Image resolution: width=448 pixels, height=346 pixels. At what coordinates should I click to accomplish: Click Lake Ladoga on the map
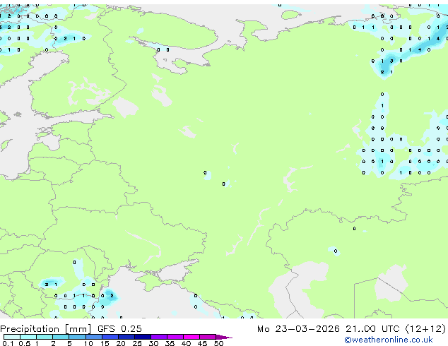126,107
